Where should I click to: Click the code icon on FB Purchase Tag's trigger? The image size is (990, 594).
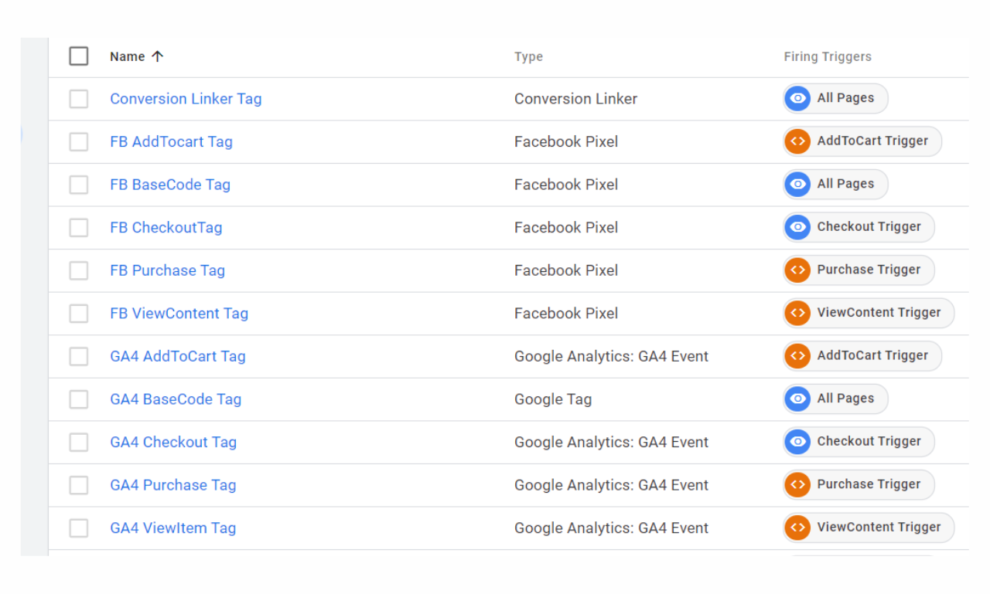[x=797, y=270]
